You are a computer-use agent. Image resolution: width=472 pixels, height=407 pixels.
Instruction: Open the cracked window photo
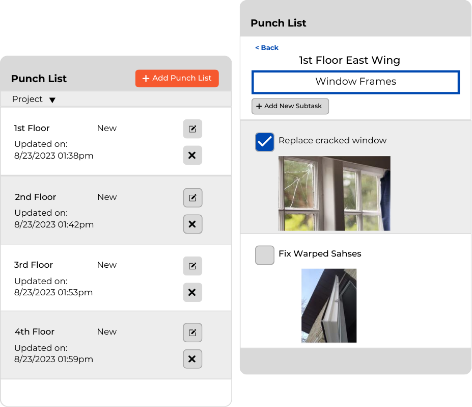335,193
